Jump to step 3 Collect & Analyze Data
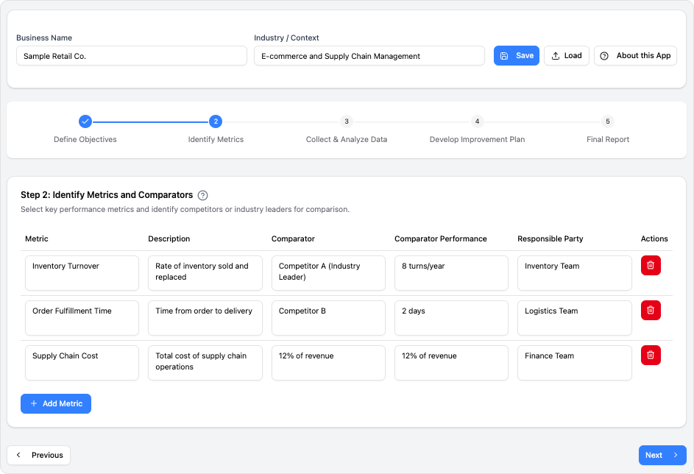This screenshot has height=474, width=694. (347, 121)
